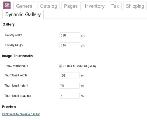
Task: Open the Click here to preview gallery link
Action: point(21,114)
